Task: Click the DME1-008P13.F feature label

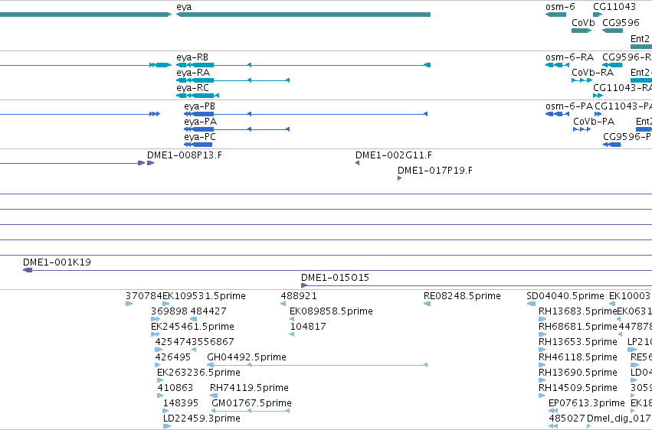Action: pos(185,155)
